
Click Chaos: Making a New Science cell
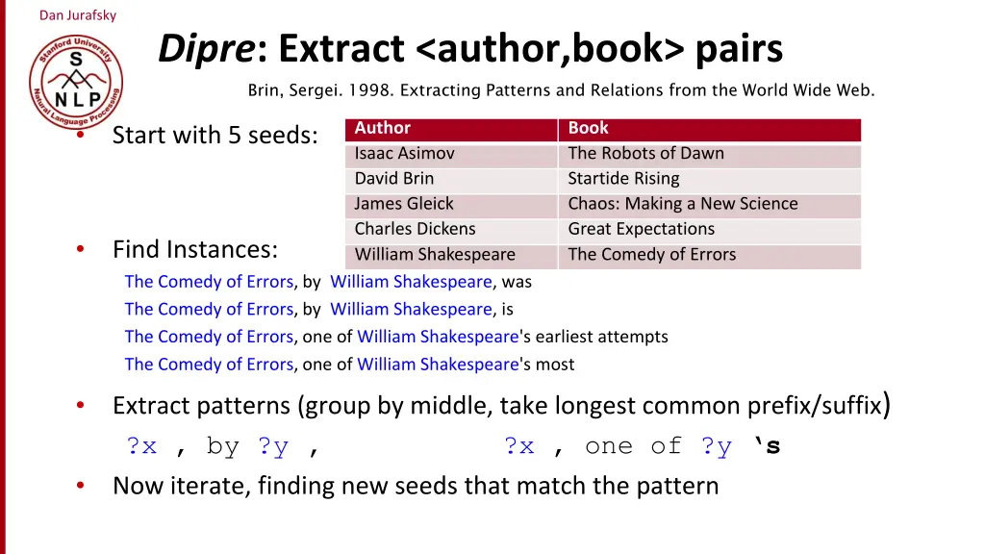click(709, 205)
